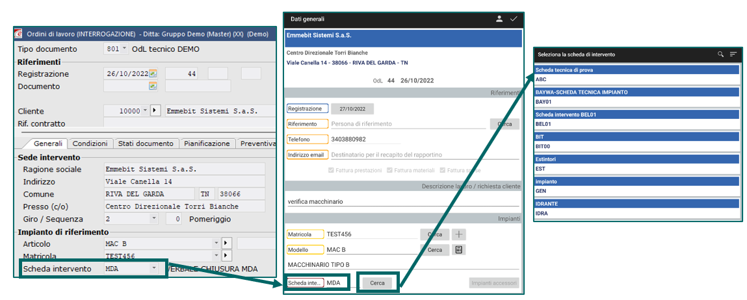
Task: Click the Comune RIVA DEL GARDA field
Action: pyautogui.click(x=149, y=194)
